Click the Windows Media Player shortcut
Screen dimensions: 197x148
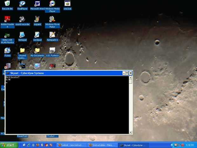tap(52, 6)
